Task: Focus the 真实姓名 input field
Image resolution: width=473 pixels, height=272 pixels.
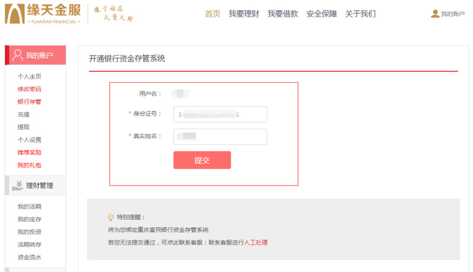Action: pyautogui.click(x=220, y=137)
